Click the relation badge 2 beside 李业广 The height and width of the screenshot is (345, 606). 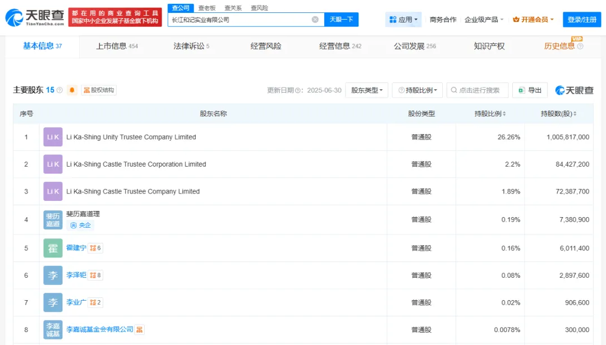[95, 302]
